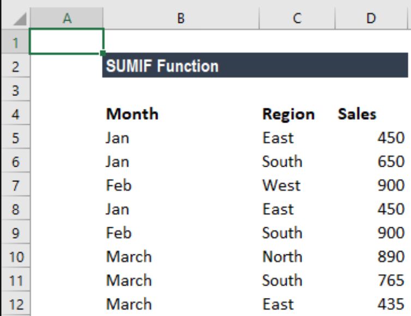Select row 5 header
The width and height of the screenshot is (411, 316).
click(15, 138)
